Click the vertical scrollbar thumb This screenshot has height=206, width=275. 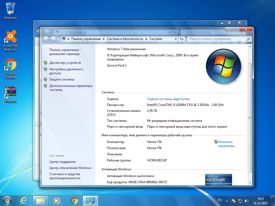(250, 117)
